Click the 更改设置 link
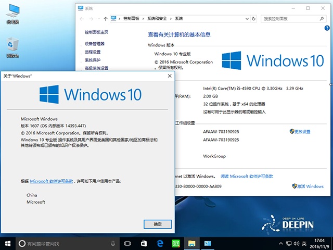The width and height of the screenshot is (333, 250). [302, 132]
